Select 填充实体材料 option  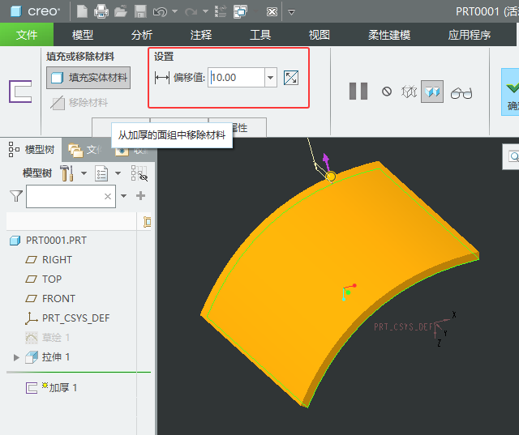[88, 78]
